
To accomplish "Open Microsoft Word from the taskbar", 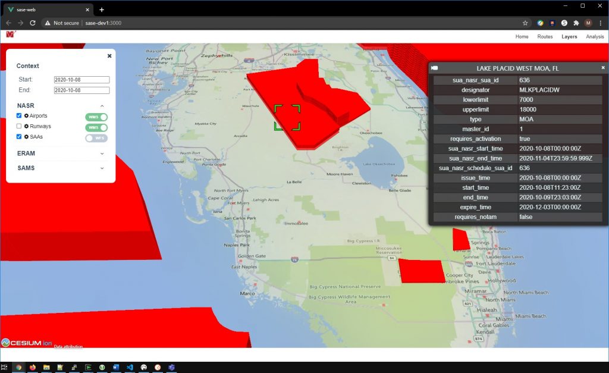I will (x=116, y=367).
